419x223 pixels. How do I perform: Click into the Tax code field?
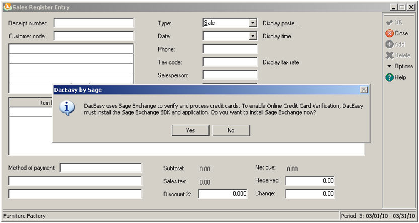click(230, 62)
